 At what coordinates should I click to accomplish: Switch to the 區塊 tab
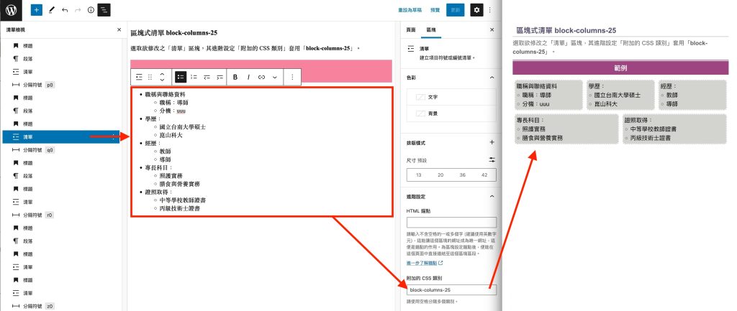point(430,29)
